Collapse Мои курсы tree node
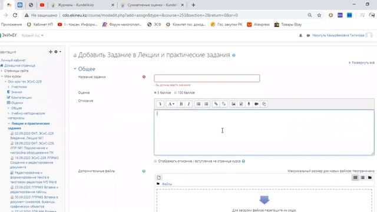This screenshot has height=212, width=377. 2,77
